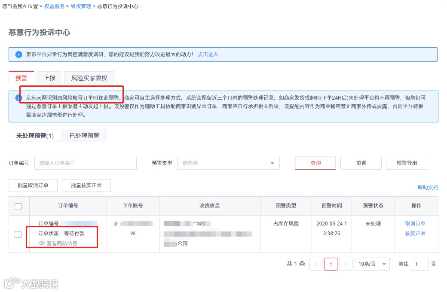Click the 批量取消订单 button

click(33, 186)
